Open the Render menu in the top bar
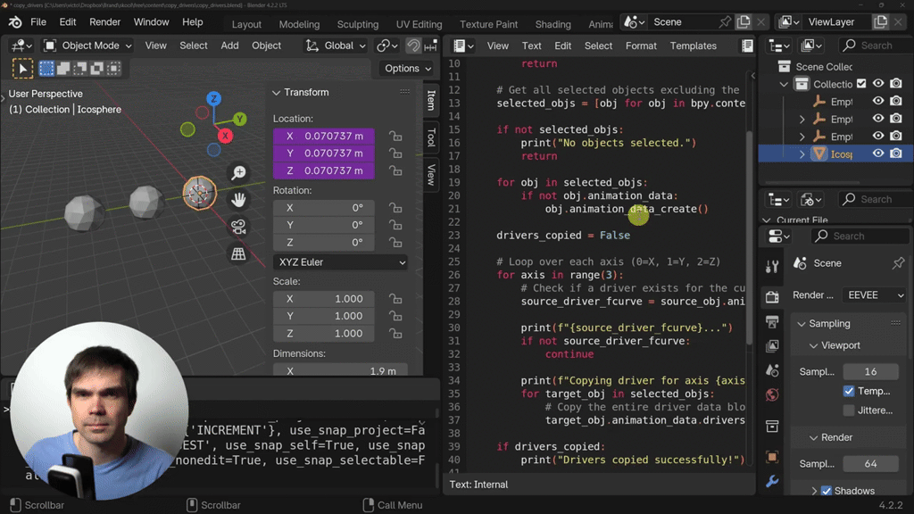The image size is (914, 514). pos(104,21)
